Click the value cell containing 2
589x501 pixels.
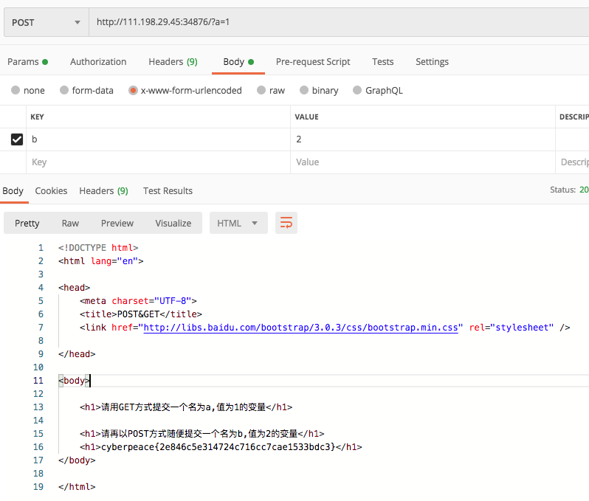tap(423, 139)
